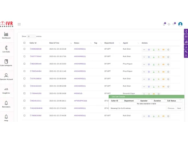Expand actions chevron in MISSED row
The height and width of the screenshot is (141, 188).
(144, 94)
